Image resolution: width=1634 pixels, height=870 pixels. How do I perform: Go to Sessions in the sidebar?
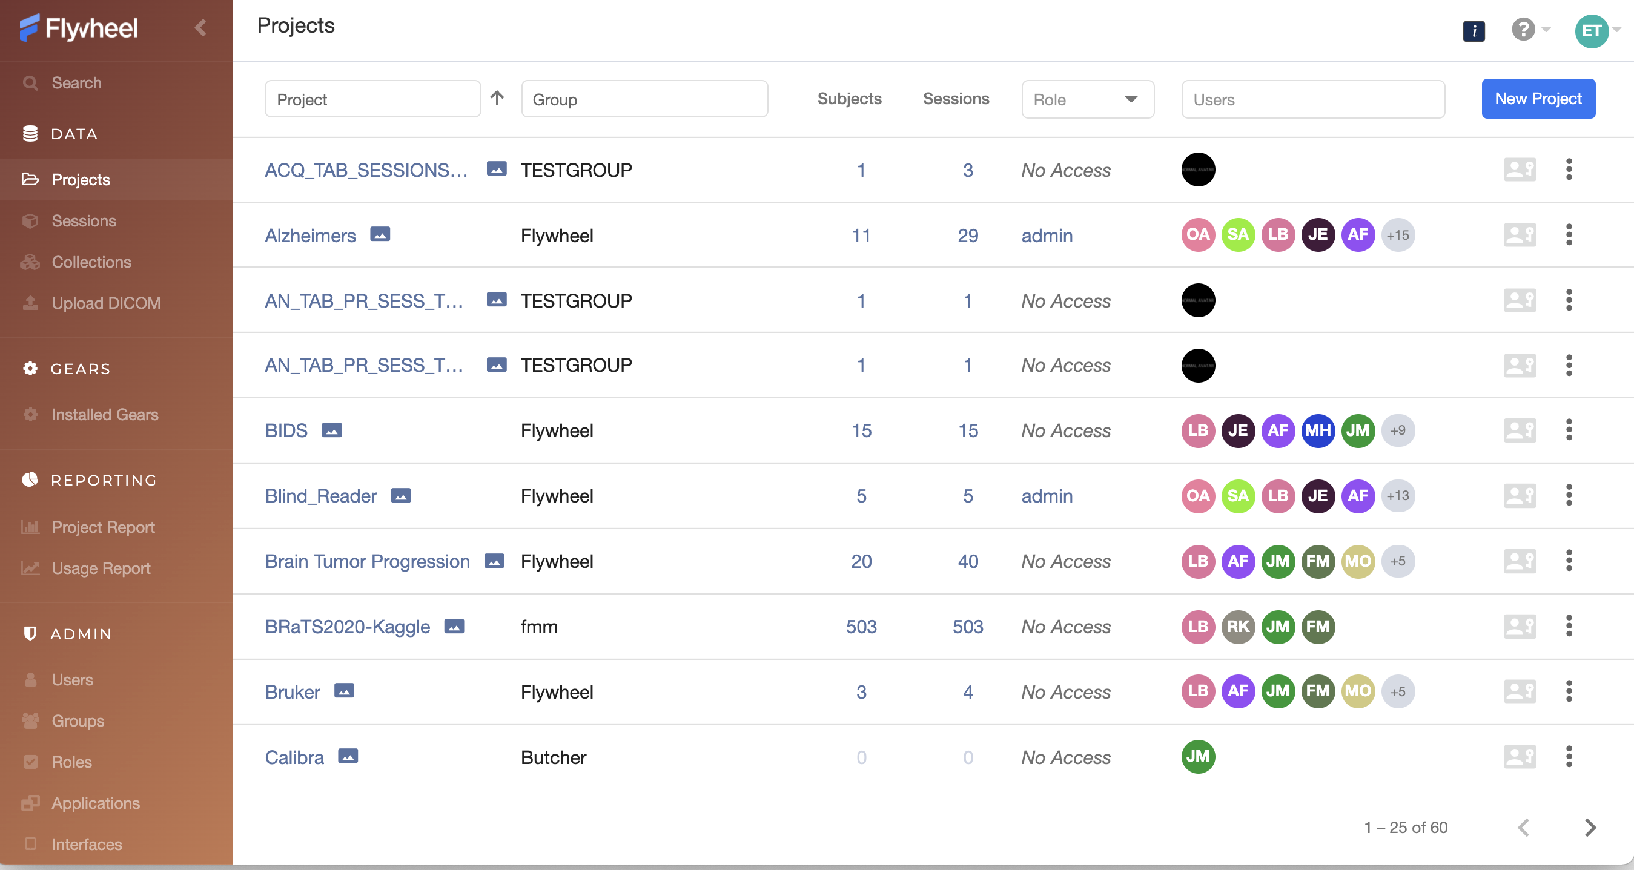click(84, 220)
